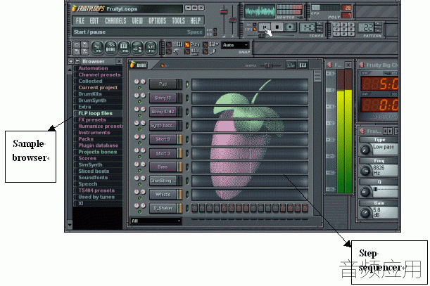Click the main volume fader

tap(224, 12)
